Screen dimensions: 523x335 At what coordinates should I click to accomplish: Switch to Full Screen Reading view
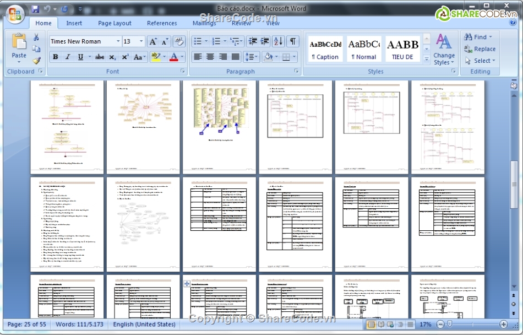[x=381, y=325]
